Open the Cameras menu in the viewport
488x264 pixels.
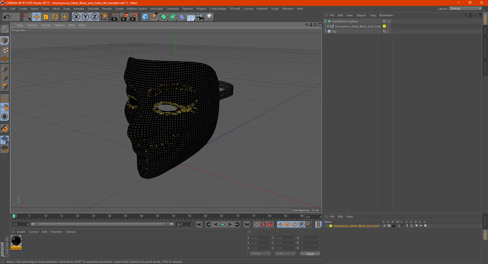point(32,25)
